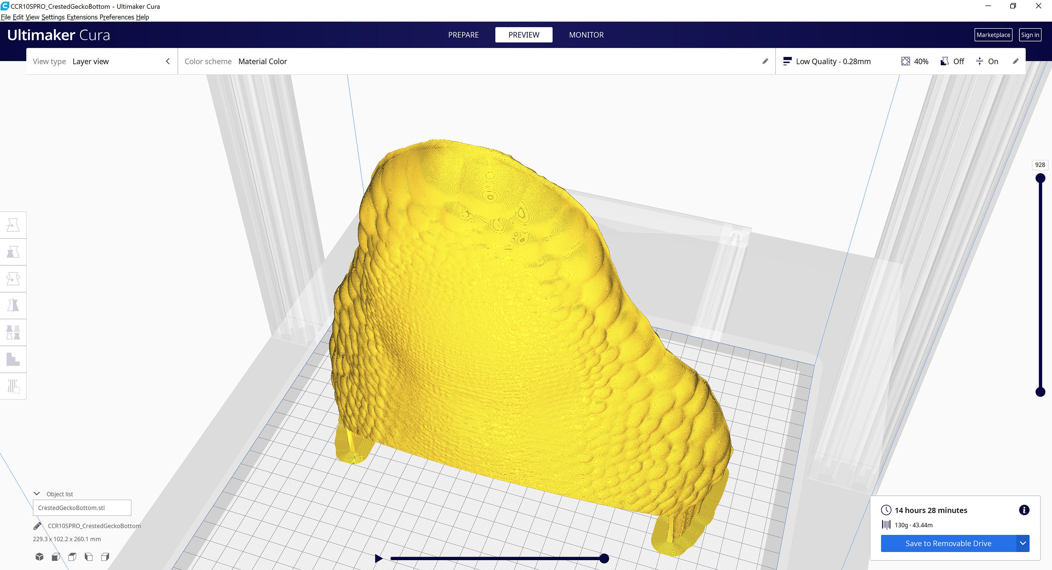
Task: Click the pencil icon beside Color scheme
Action: [764, 61]
